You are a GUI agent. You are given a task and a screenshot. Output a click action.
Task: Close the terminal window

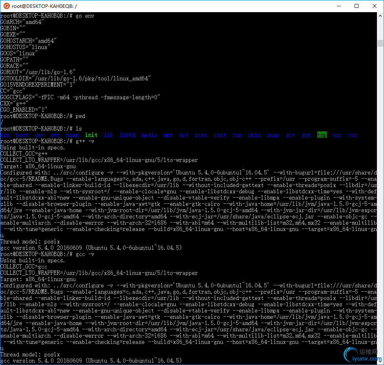click(x=375, y=6)
